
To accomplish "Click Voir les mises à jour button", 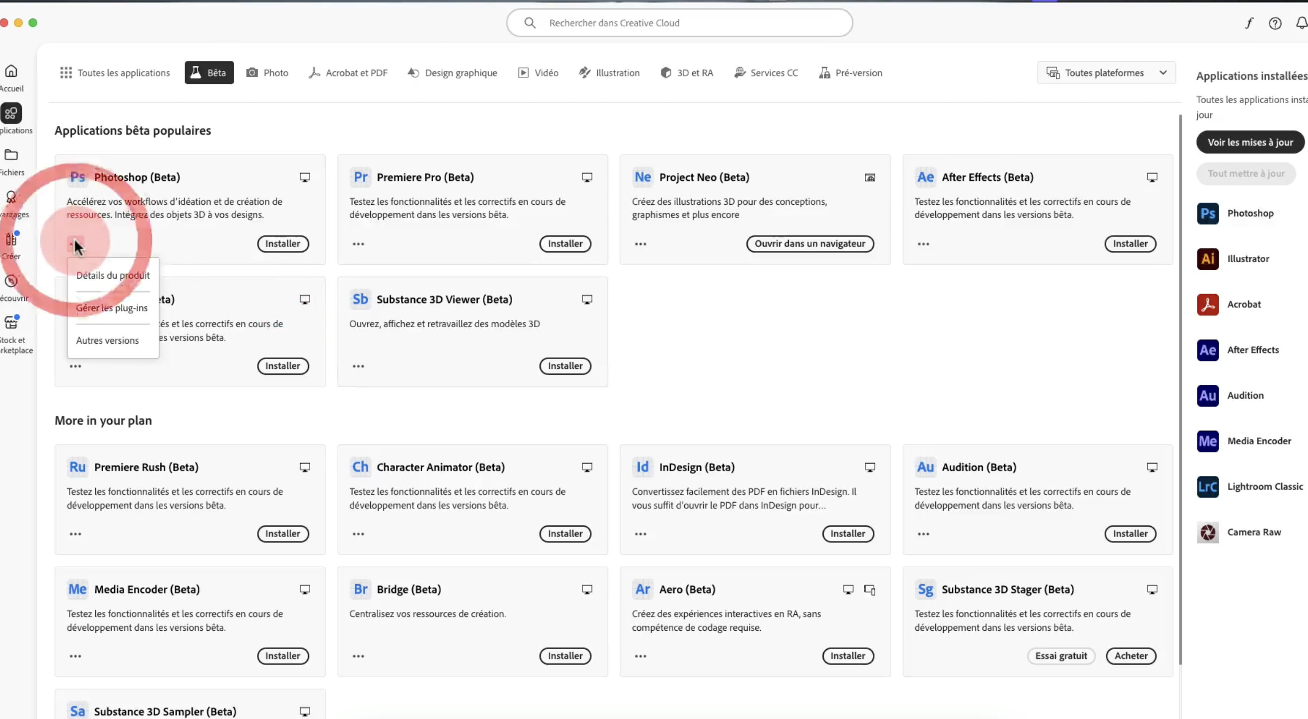I will (x=1250, y=143).
